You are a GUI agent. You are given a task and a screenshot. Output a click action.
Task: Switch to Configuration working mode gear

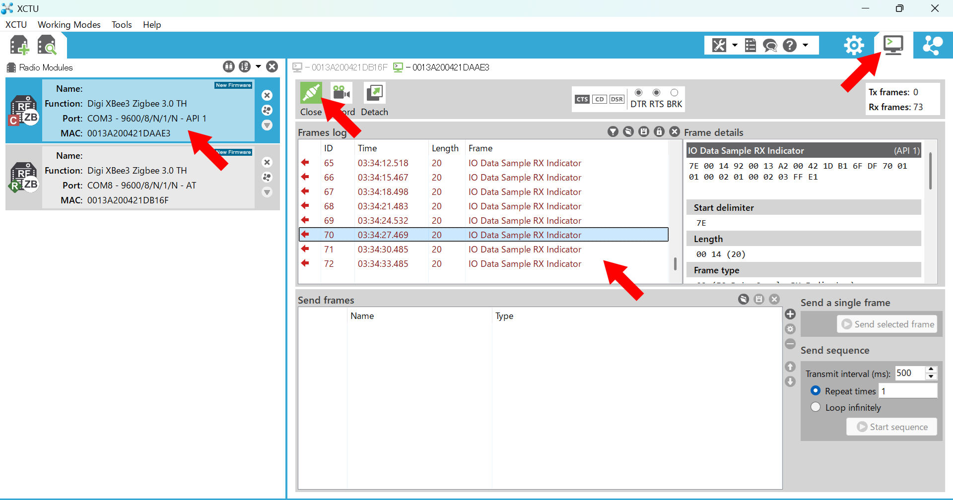coord(854,45)
